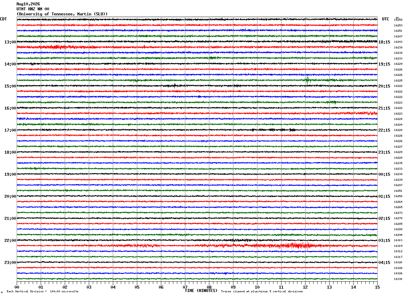This screenshot has height=296, width=404.
Task: Click the '00' minute axis tick label
Action: (17, 287)
